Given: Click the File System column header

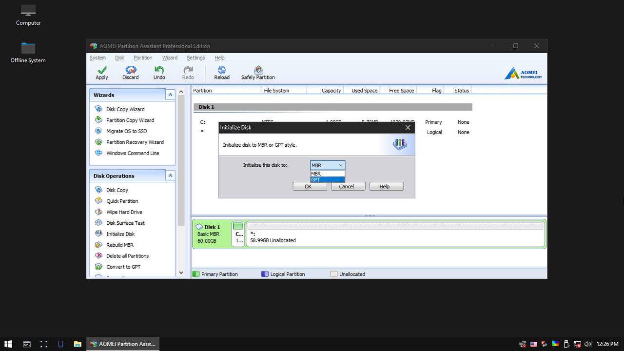Looking at the screenshot, I should pyautogui.click(x=284, y=90).
